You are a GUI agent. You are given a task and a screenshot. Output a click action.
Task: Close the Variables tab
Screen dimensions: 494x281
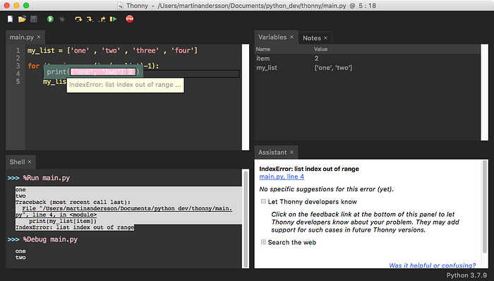tap(291, 37)
